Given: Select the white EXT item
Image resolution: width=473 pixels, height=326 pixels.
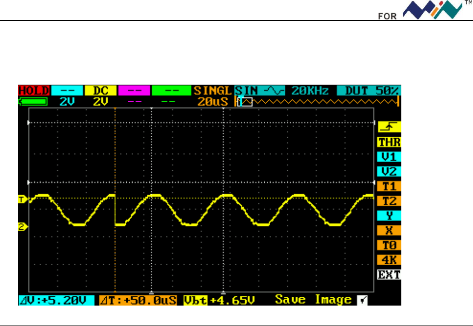Looking at the screenshot, I should 389,275.
